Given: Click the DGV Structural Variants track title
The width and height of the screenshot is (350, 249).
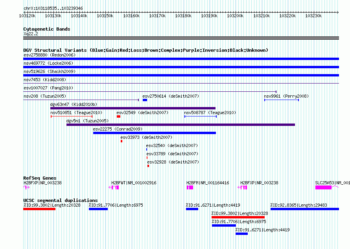Looking at the screenshot, I should (146, 50).
